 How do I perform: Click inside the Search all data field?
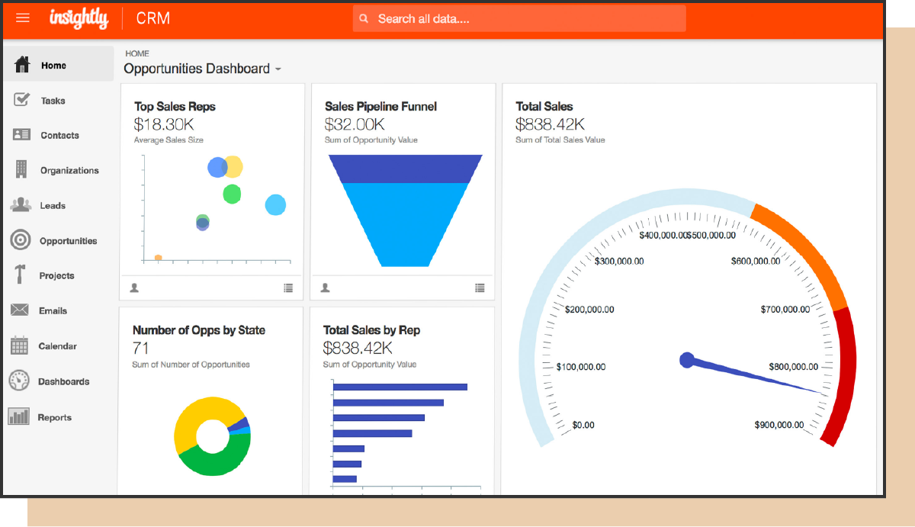click(518, 18)
